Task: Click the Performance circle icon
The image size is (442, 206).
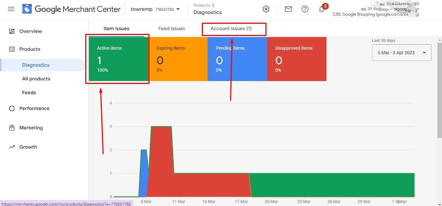Action: click(12, 108)
